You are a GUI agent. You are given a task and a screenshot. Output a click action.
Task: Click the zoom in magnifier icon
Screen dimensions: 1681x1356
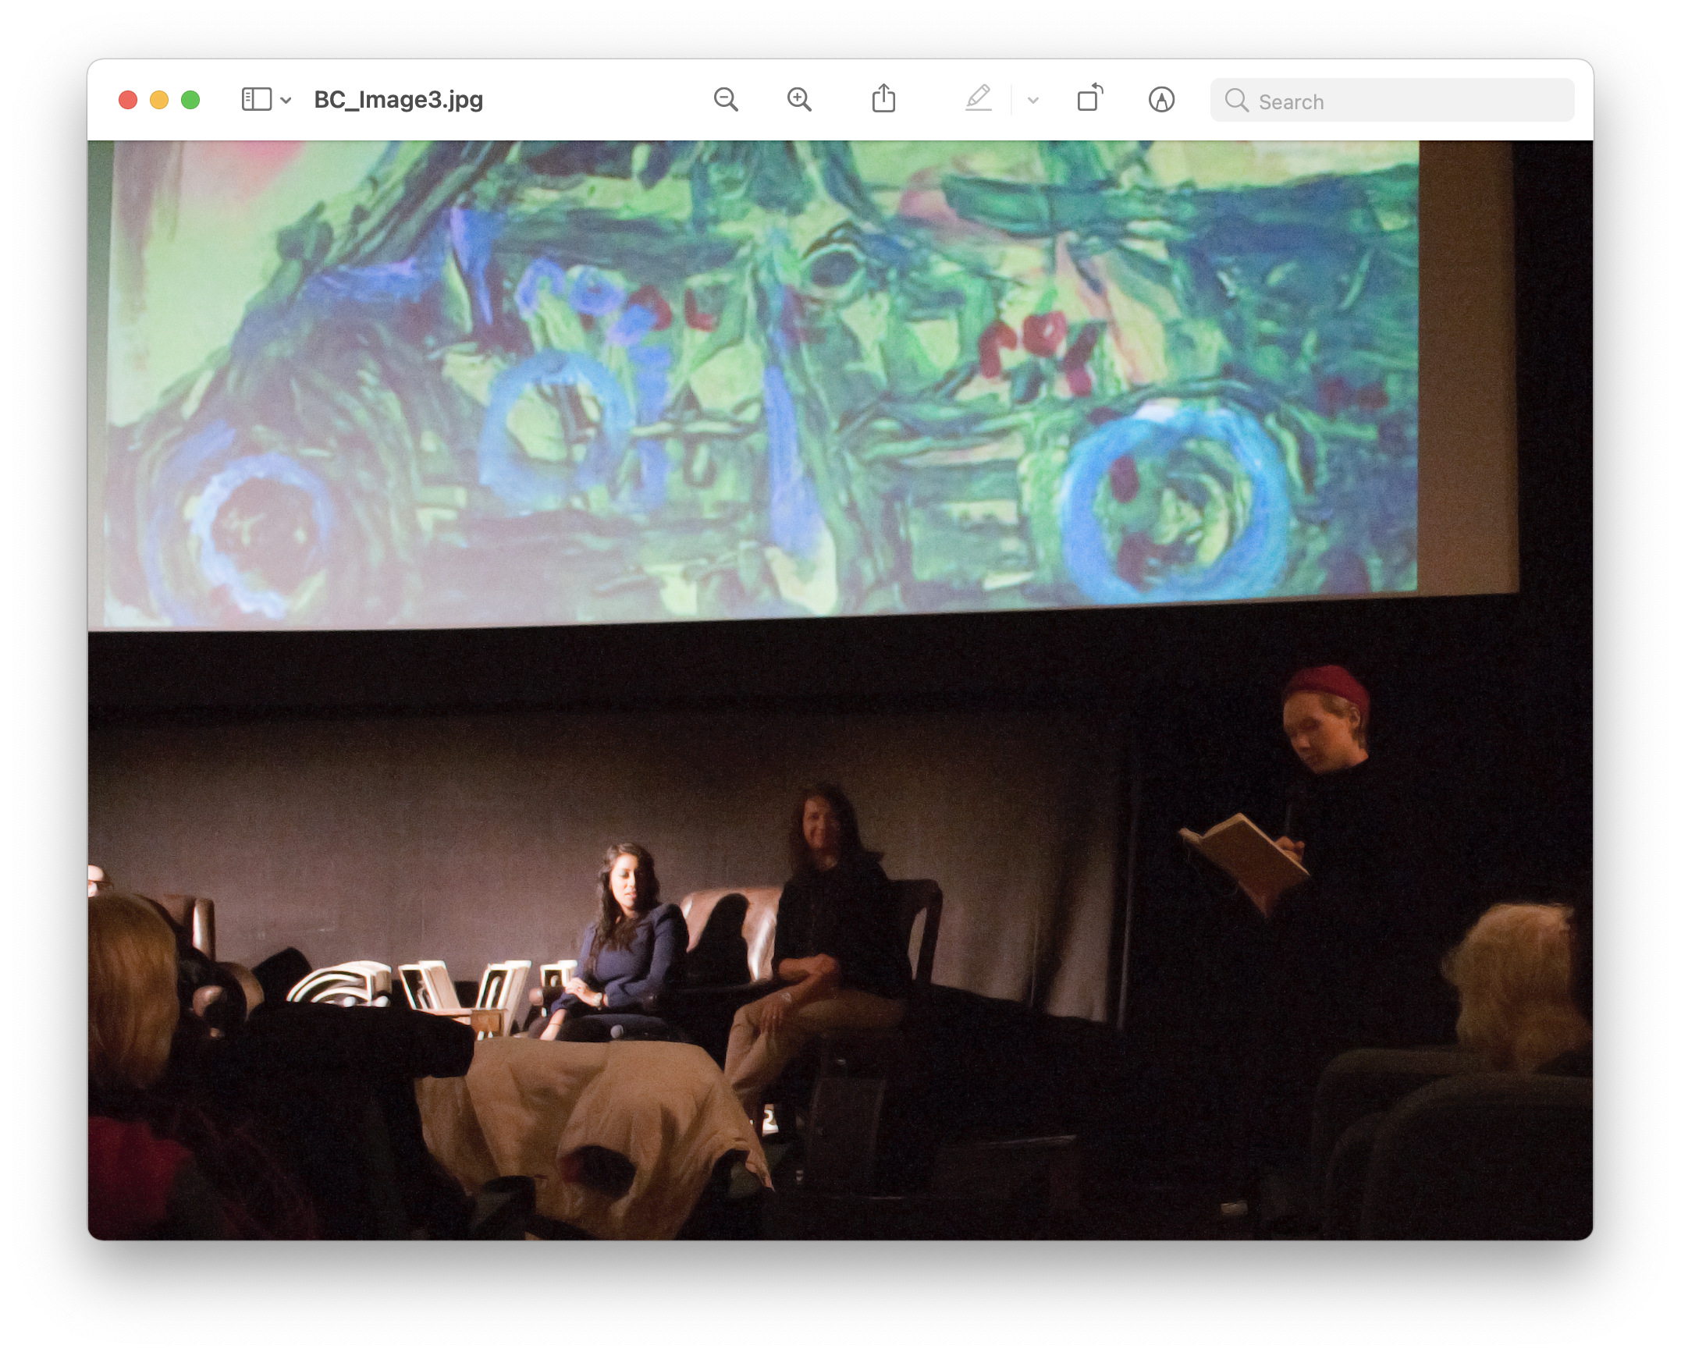[799, 100]
